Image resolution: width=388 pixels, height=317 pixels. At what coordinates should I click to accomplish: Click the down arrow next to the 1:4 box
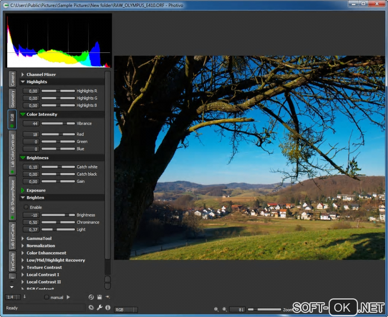(24, 297)
